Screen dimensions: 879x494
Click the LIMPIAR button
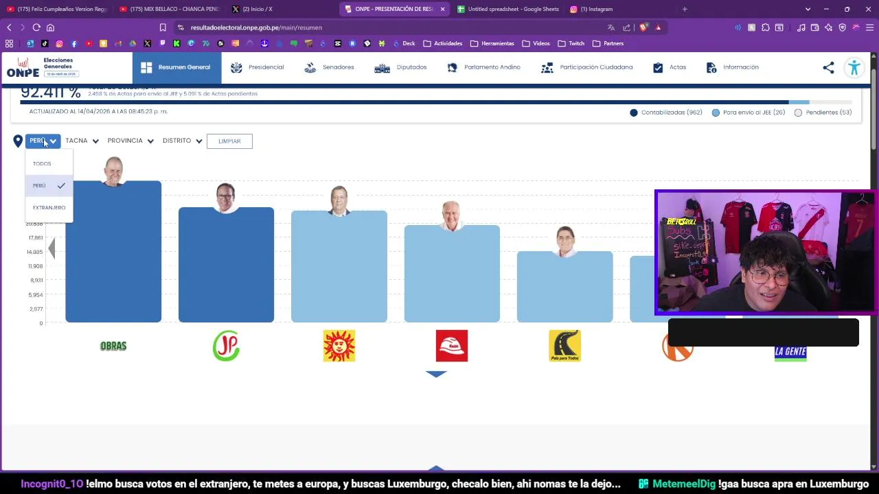(x=229, y=141)
